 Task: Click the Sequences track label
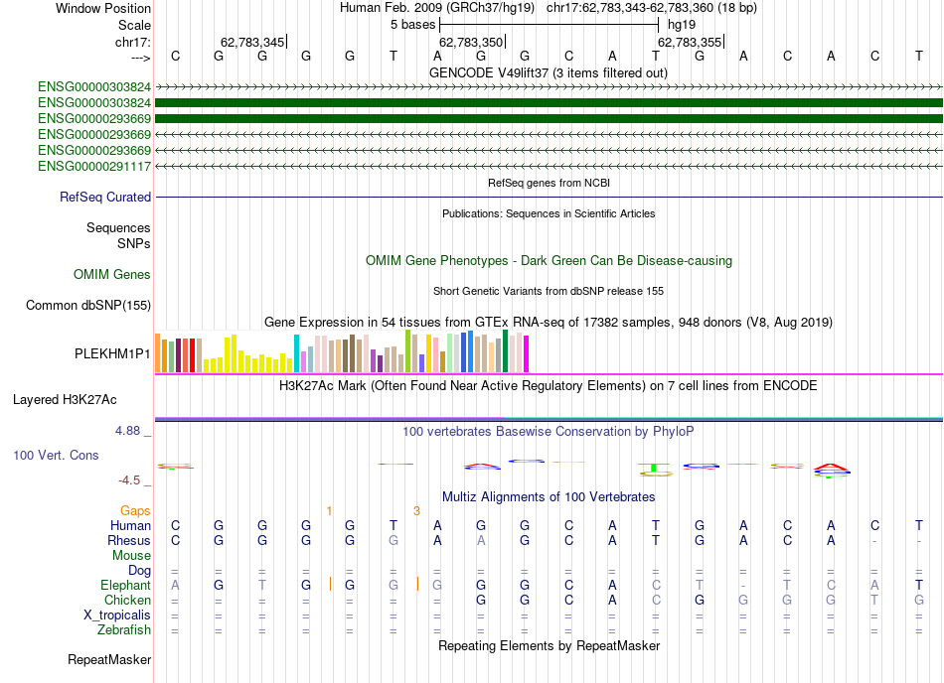[118, 228]
